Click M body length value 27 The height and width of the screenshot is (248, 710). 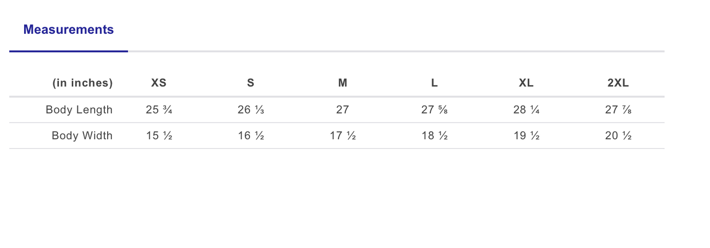342,110
